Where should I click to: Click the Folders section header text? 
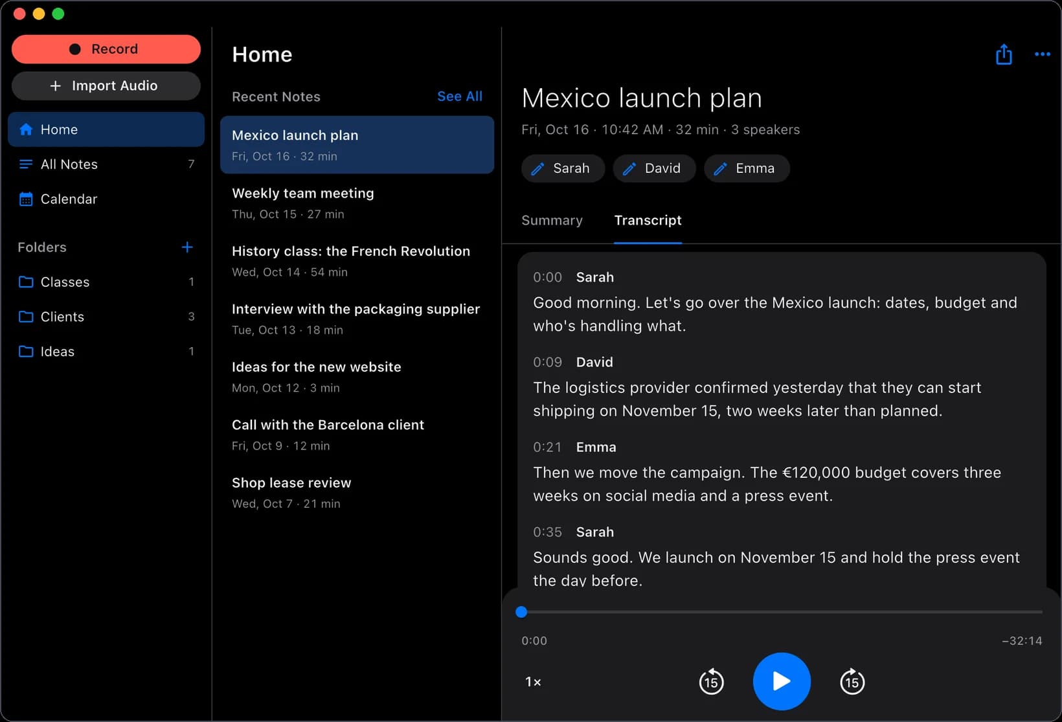42,247
